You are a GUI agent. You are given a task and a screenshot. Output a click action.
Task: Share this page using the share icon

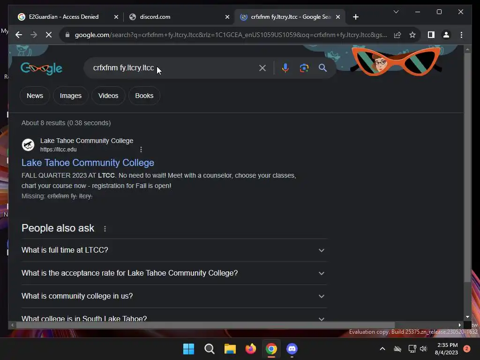point(397,35)
